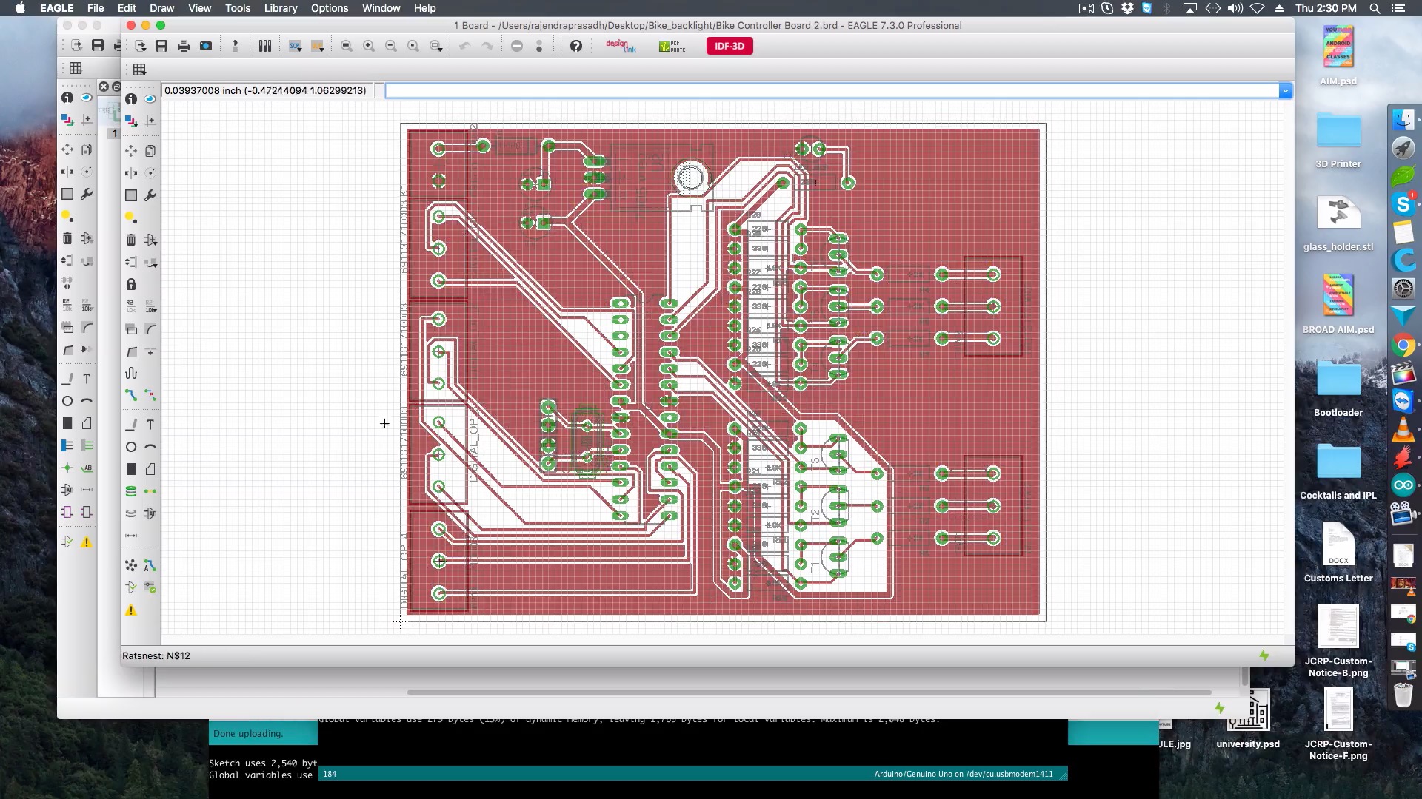
Task: Click the IDF-3D button
Action: pyautogui.click(x=730, y=46)
